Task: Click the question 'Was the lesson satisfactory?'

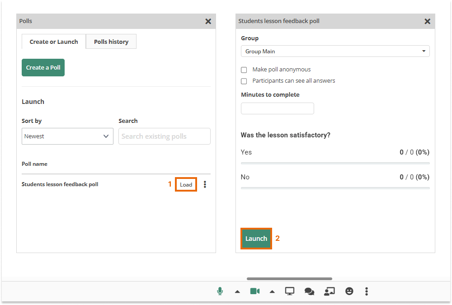Action: click(285, 135)
